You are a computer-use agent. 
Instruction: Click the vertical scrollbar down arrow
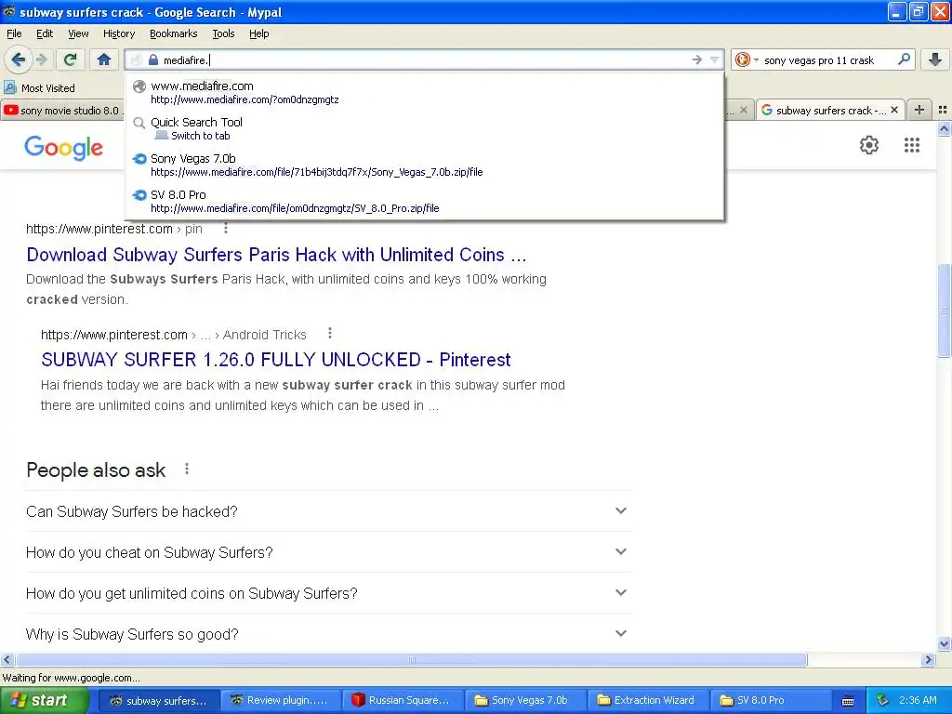tap(945, 644)
